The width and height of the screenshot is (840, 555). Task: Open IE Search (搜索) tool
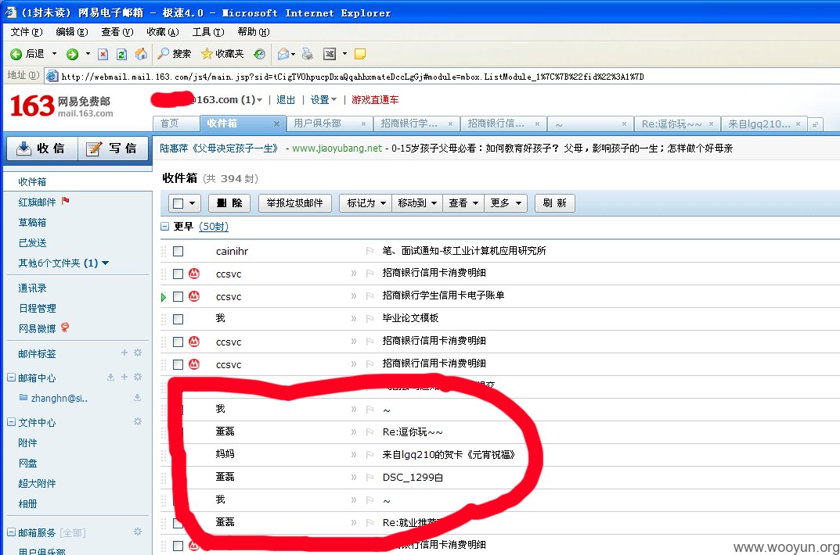pos(174,54)
